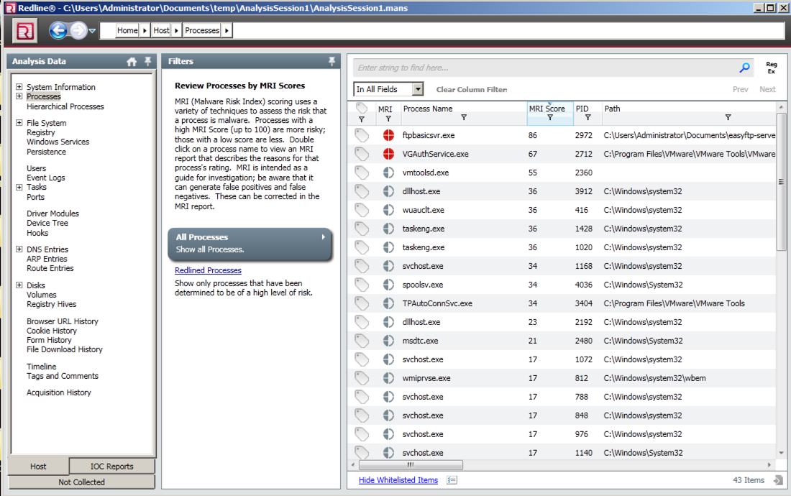Click the magnifier search icon
The height and width of the screenshot is (496, 791).
744,68
